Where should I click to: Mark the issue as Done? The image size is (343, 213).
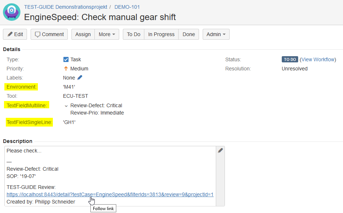click(189, 34)
